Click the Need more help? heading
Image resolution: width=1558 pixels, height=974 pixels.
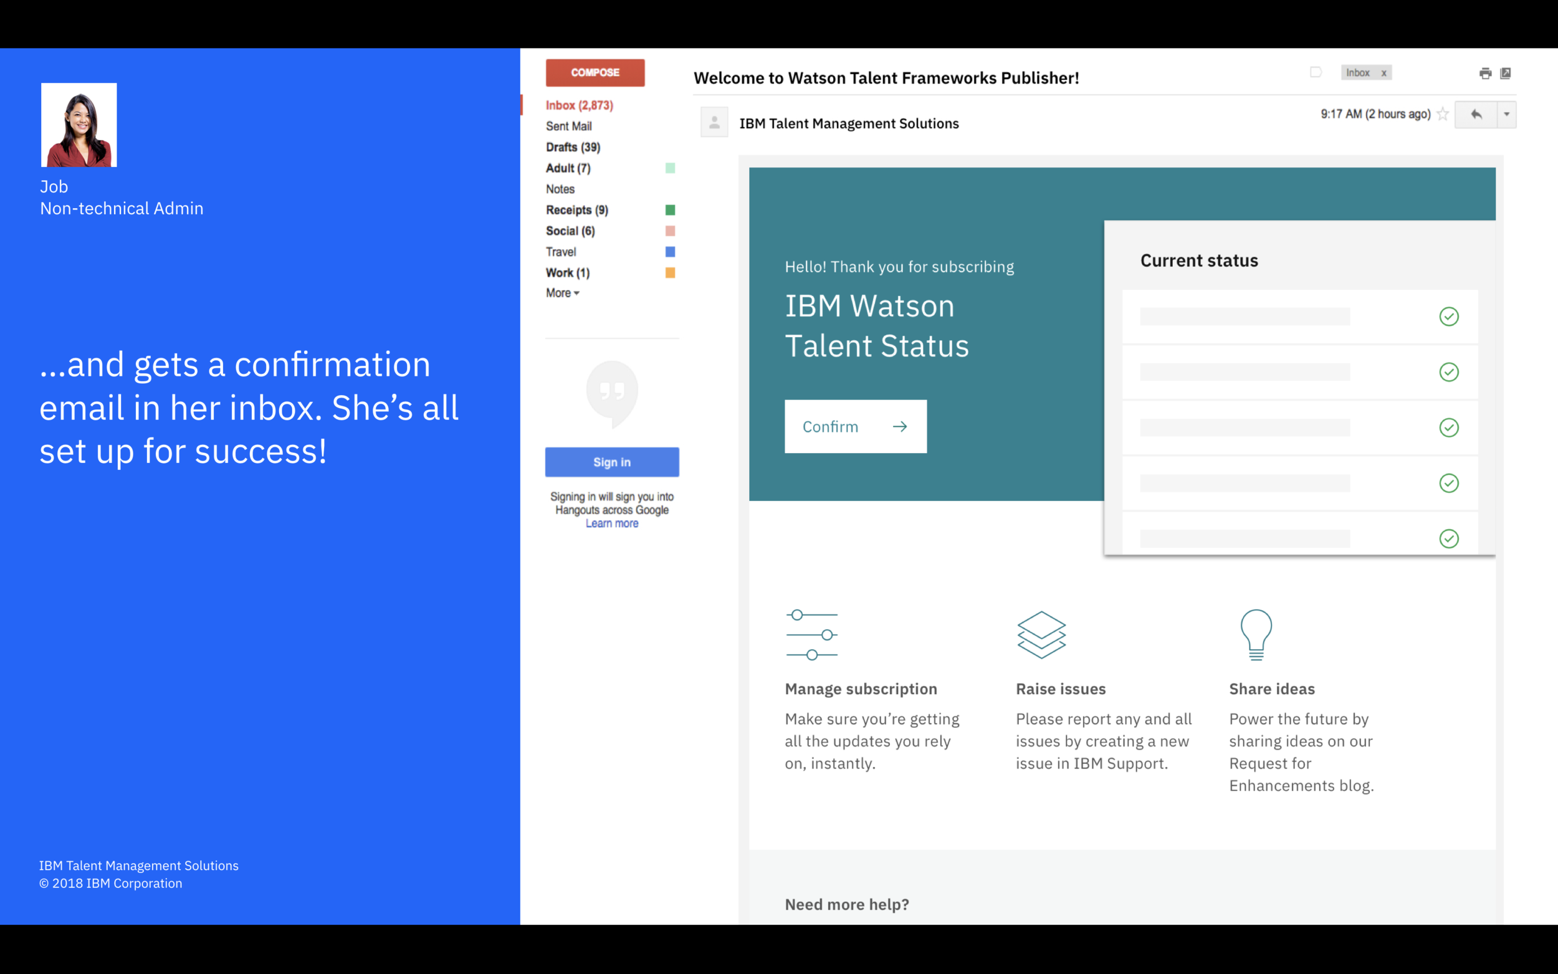(847, 904)
